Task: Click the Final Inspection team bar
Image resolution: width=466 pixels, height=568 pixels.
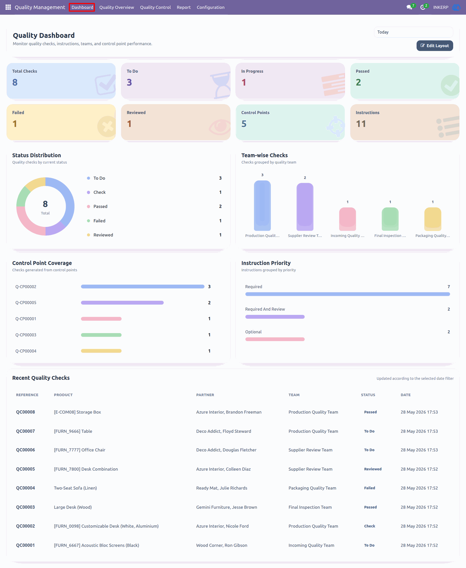Action: click(390, 219)
